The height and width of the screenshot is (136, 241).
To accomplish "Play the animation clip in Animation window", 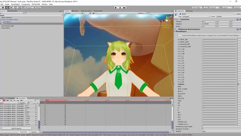I will click(14, 100).
